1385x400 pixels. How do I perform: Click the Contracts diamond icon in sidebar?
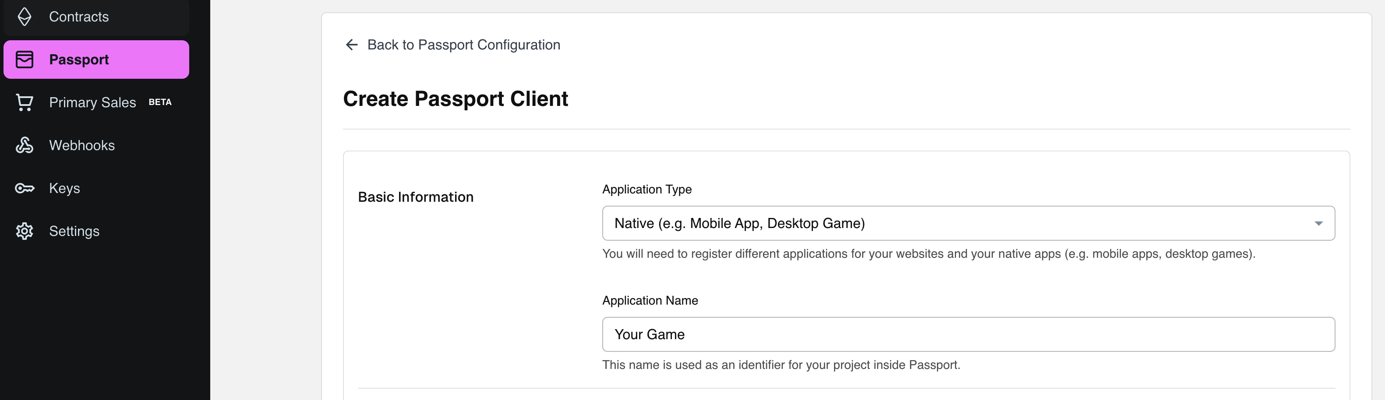coord(24,17)
